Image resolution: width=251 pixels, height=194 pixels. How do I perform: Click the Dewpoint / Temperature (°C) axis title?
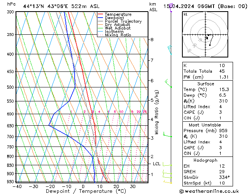coord(86,191)
